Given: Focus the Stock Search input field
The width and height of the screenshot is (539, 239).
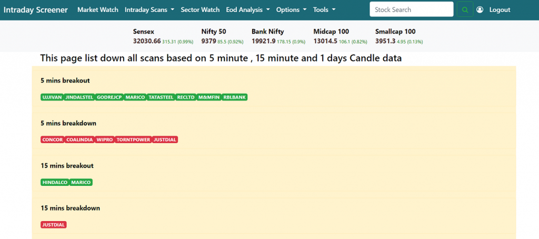Looking at the screenshot, I should click(x=412, y=9).
